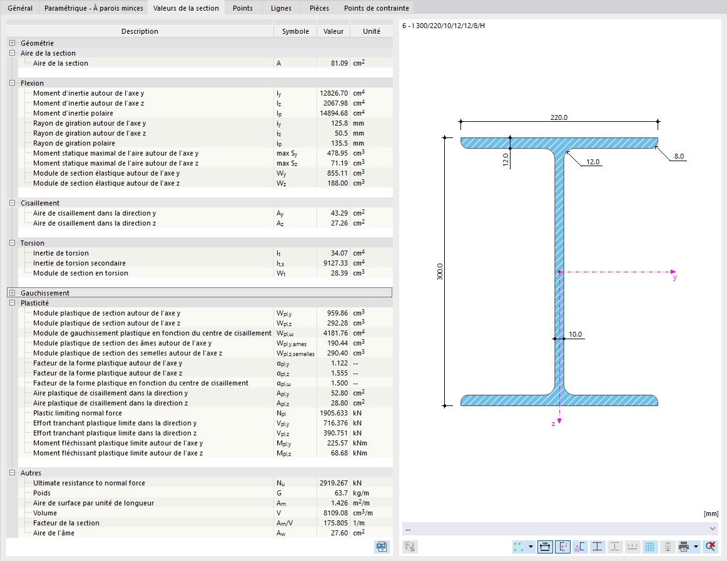Click the magnifier with red X icon
727x561 pixels.
pyautogui.click(x=710, y=547)
